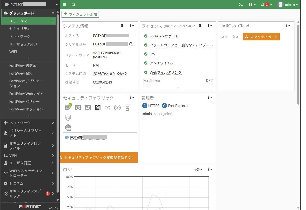
Task: Expand the VPN menu chevron
Action: (53, 155)
